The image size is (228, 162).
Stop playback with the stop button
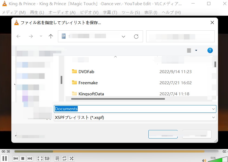(x=23, y=158)
